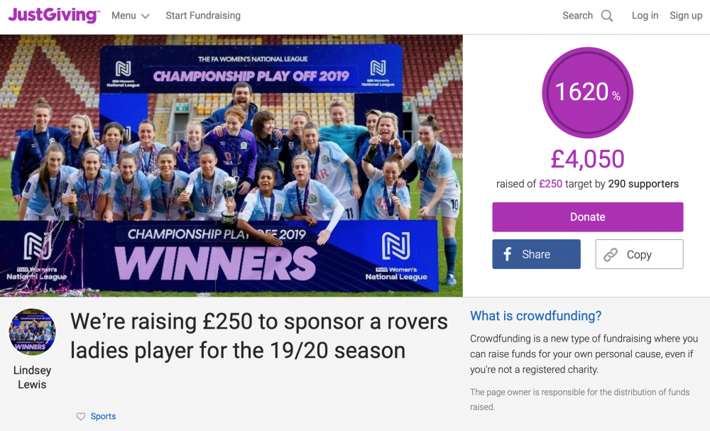The height and width of the screenshot is (431, 710).
Task: Select the £250 target amount
Action: pos(550,184)
